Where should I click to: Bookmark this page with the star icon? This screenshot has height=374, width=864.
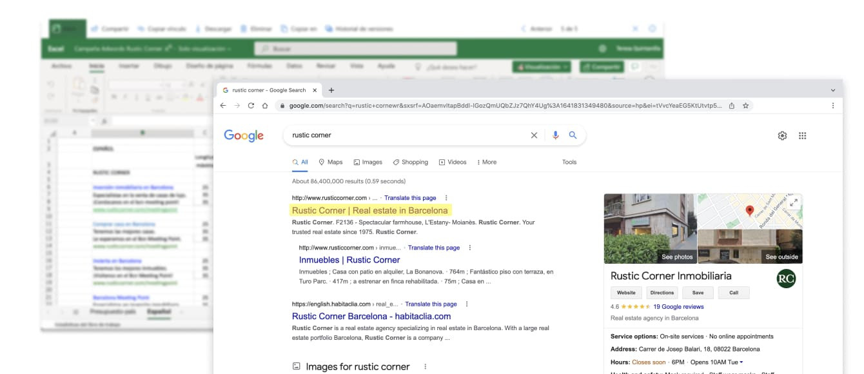tap(745, 106)
